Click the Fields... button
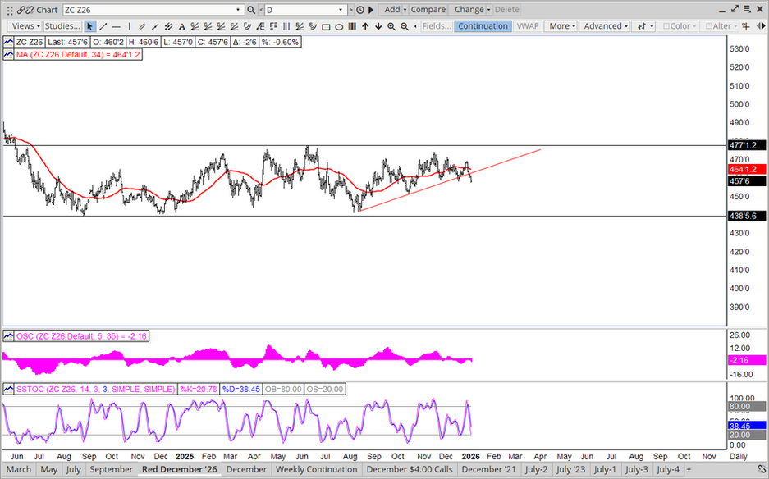This screenshot has height=479, width=769. (437, 26)
